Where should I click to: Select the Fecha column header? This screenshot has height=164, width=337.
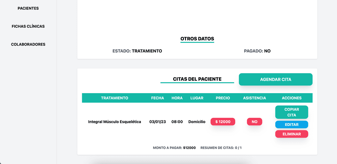(157, 98)
